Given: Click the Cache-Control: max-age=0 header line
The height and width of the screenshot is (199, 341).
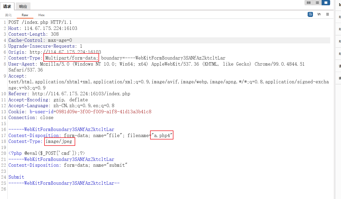Looking at the screenshot, I should pos(40,40).
